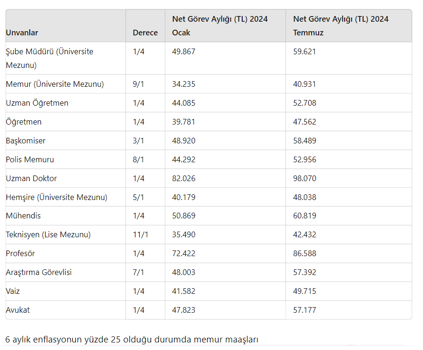Select the Profesör Temmuz salary 86.588
Image resolution: width=423 pixels, height=350 pixels.
tap(305, 253)
